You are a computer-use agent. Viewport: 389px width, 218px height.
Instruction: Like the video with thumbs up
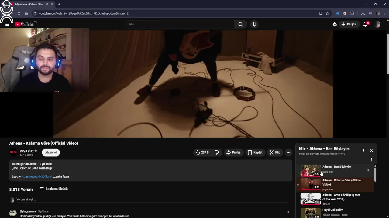point(202,152)
